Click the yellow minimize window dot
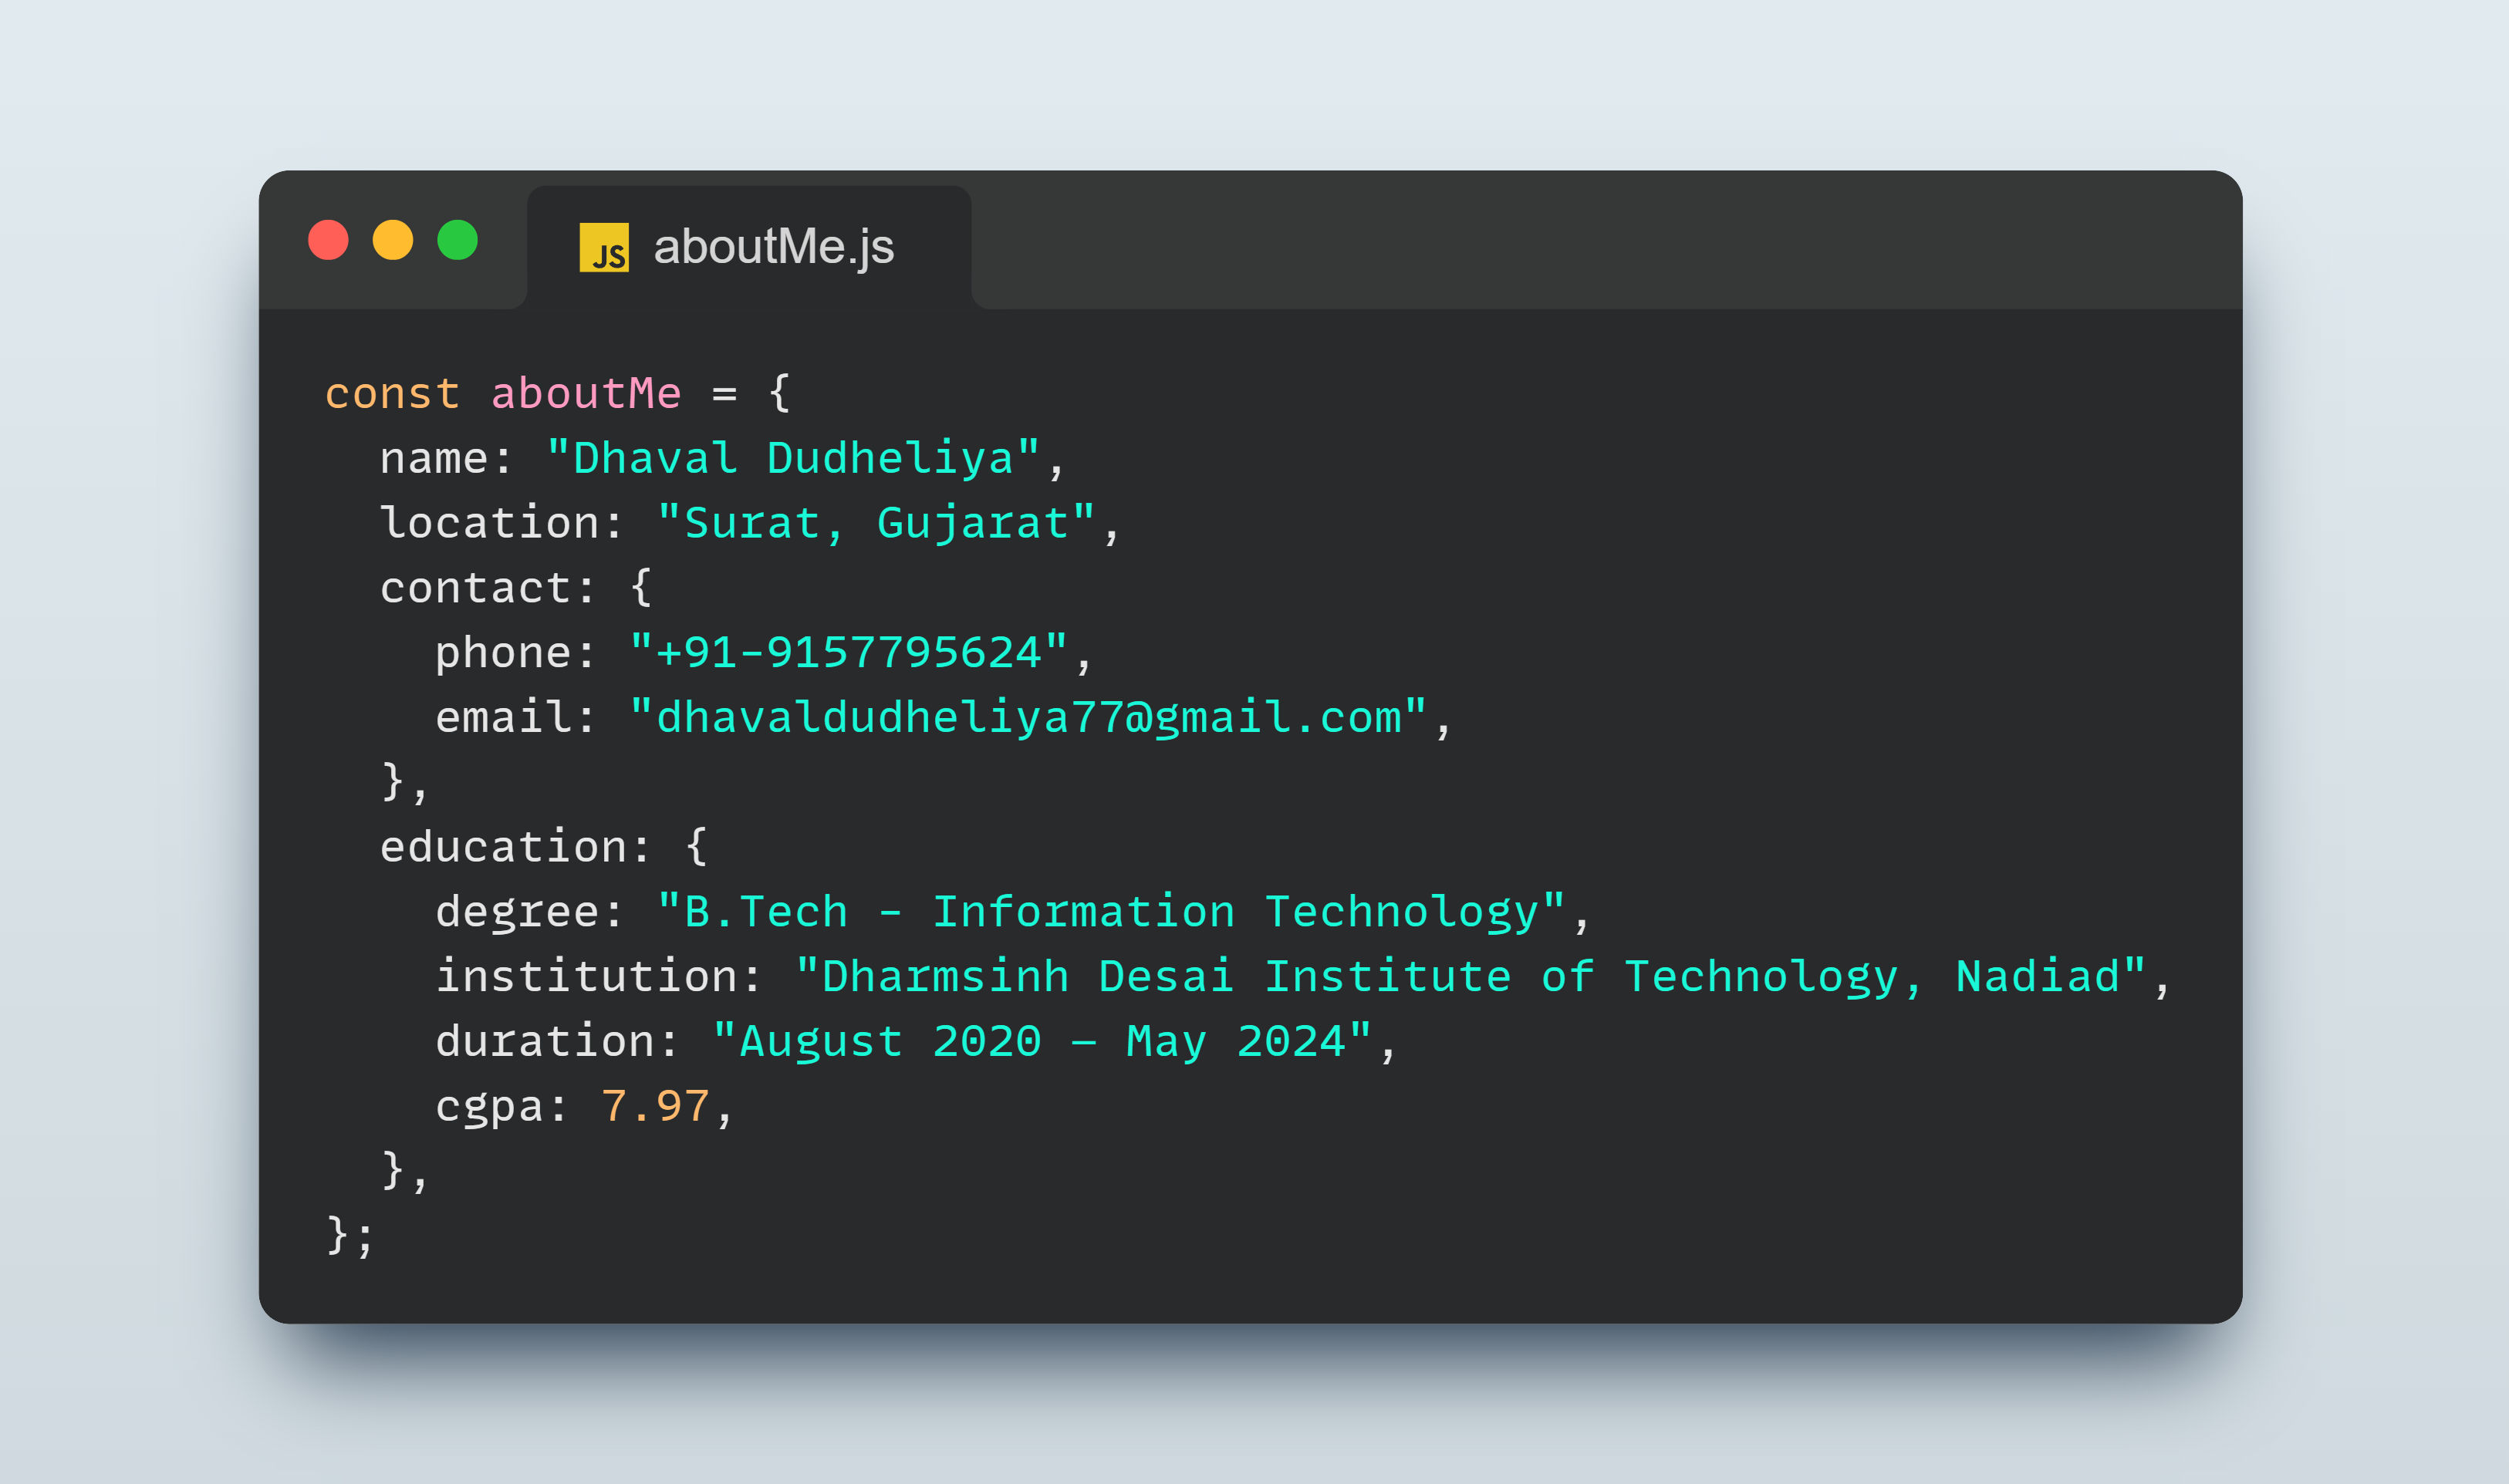Image resolution: width=2509 pixels, height=1484 pixels. click(x=393, y=240)
